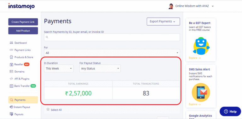Open the For filter dropdown set to All
The width and height of the screenshot is (242, 119).
click(x=112, y=53)
